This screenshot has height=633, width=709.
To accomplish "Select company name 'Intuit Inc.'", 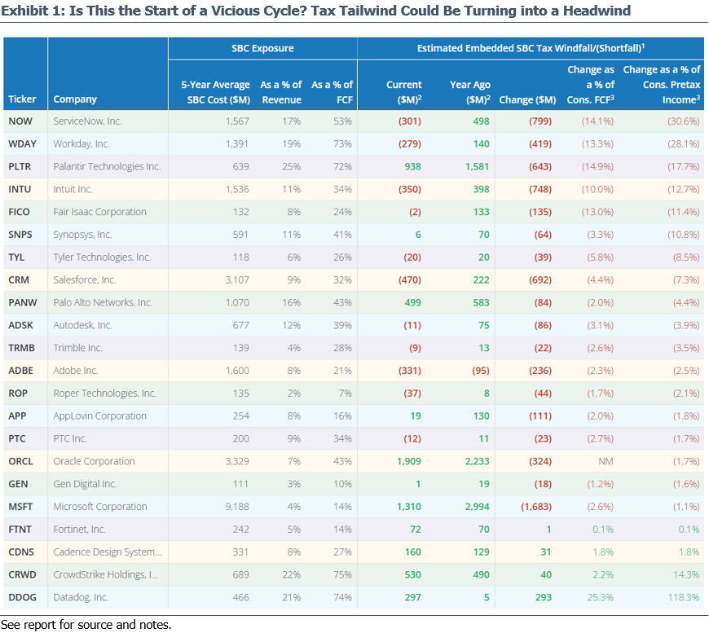I will (x=73, y=189).
